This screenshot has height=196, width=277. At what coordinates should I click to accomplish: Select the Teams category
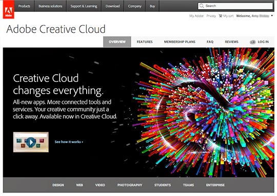click(x=188, y=185)
